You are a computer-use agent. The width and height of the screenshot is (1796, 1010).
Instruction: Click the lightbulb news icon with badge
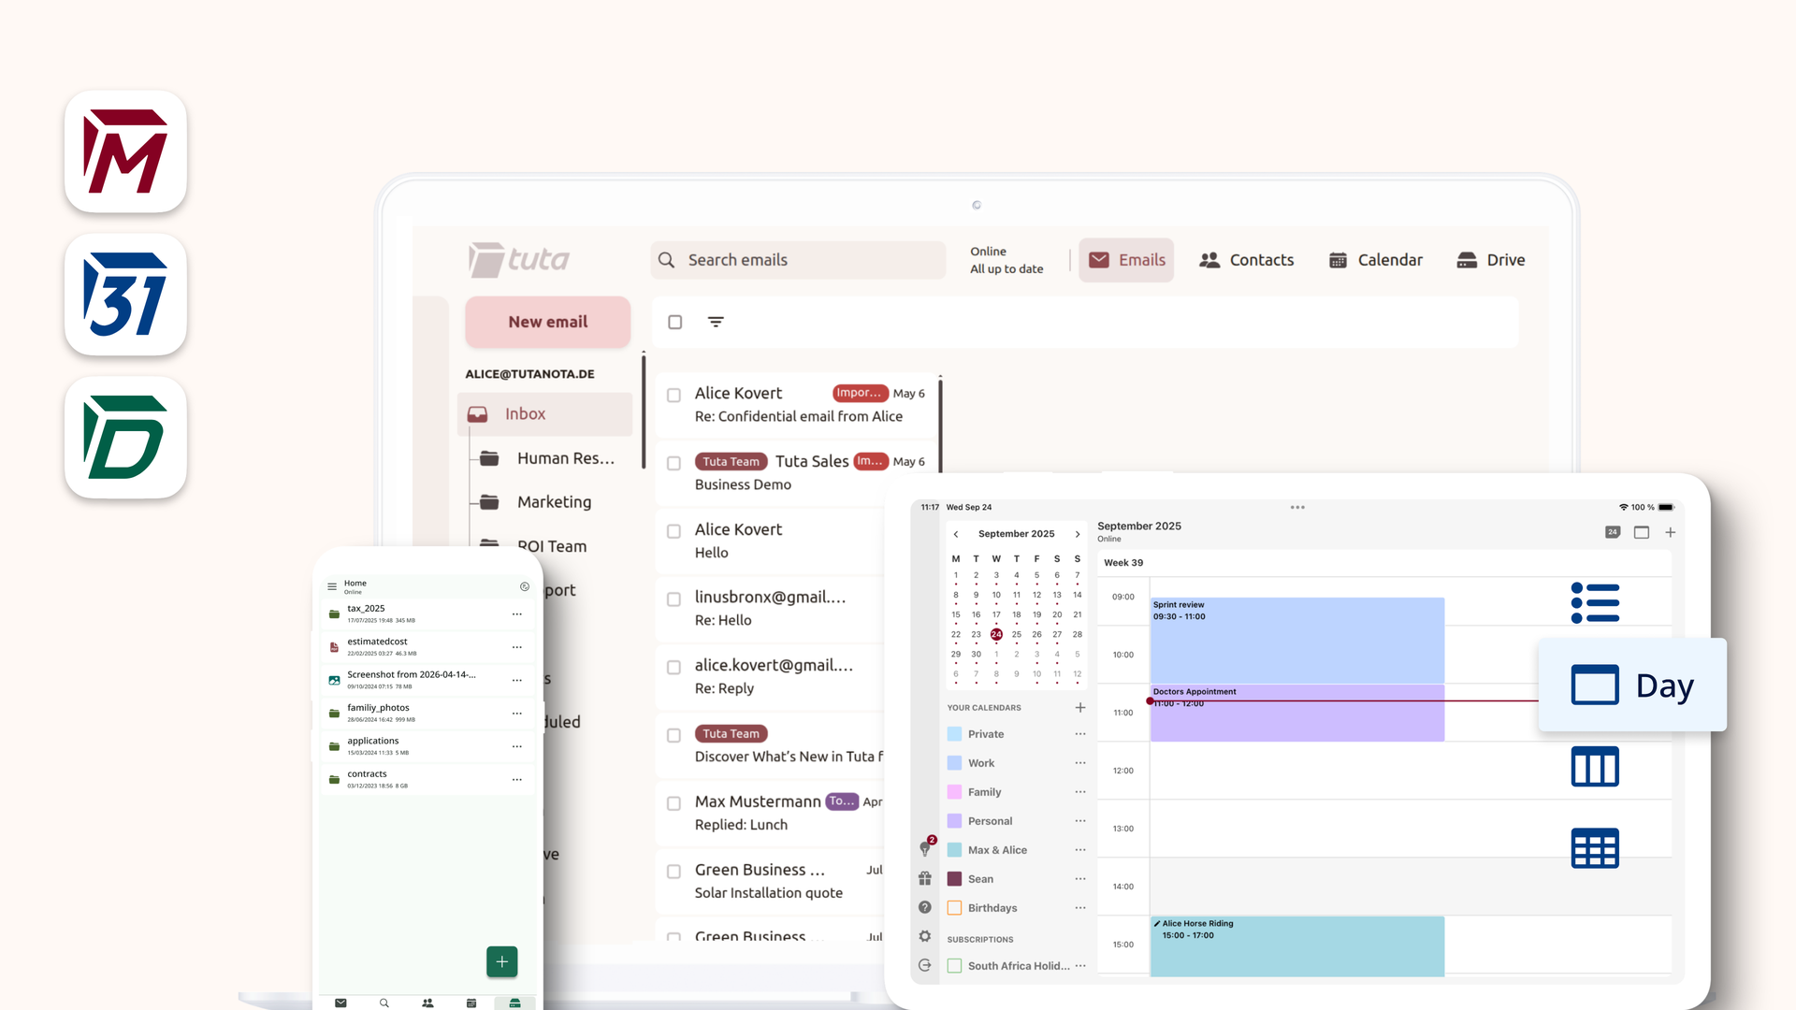tap(926, 847)
